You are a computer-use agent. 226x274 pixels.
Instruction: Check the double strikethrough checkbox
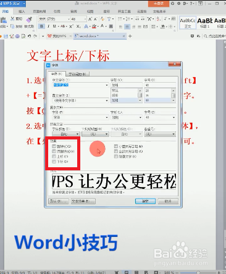click(x=54, y=151)
